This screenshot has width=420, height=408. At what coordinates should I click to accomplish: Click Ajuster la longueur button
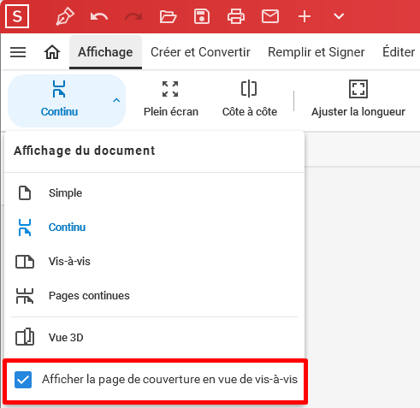(x=358, y=99)
